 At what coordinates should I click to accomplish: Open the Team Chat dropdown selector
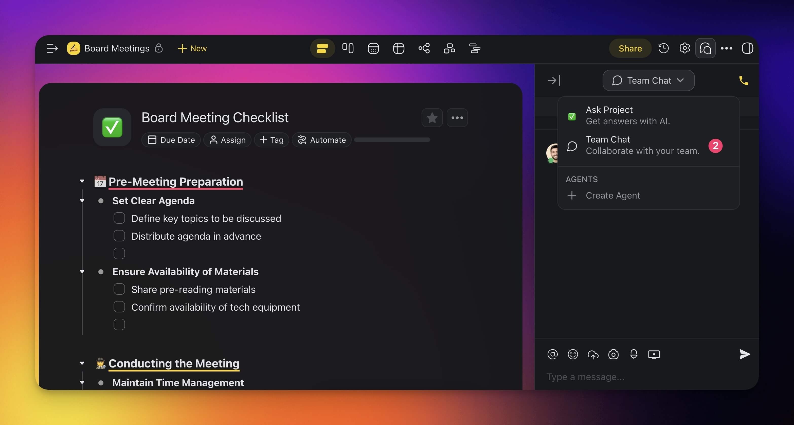pyautogui.click(x=648, y=80)
